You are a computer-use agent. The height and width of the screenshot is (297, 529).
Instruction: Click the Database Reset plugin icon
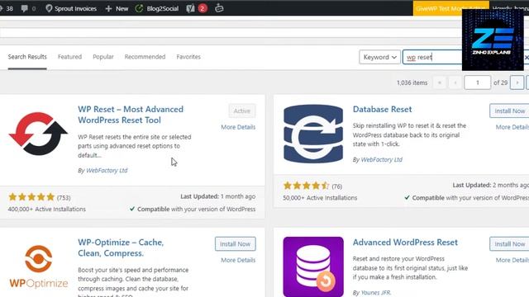click(x=313, y=134)
